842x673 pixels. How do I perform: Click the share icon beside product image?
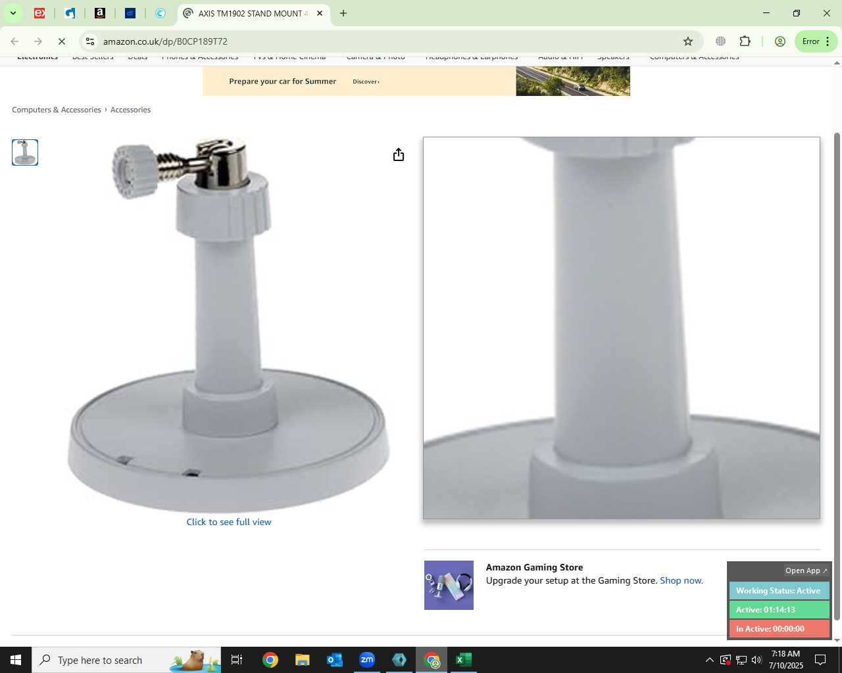point(399,154)
